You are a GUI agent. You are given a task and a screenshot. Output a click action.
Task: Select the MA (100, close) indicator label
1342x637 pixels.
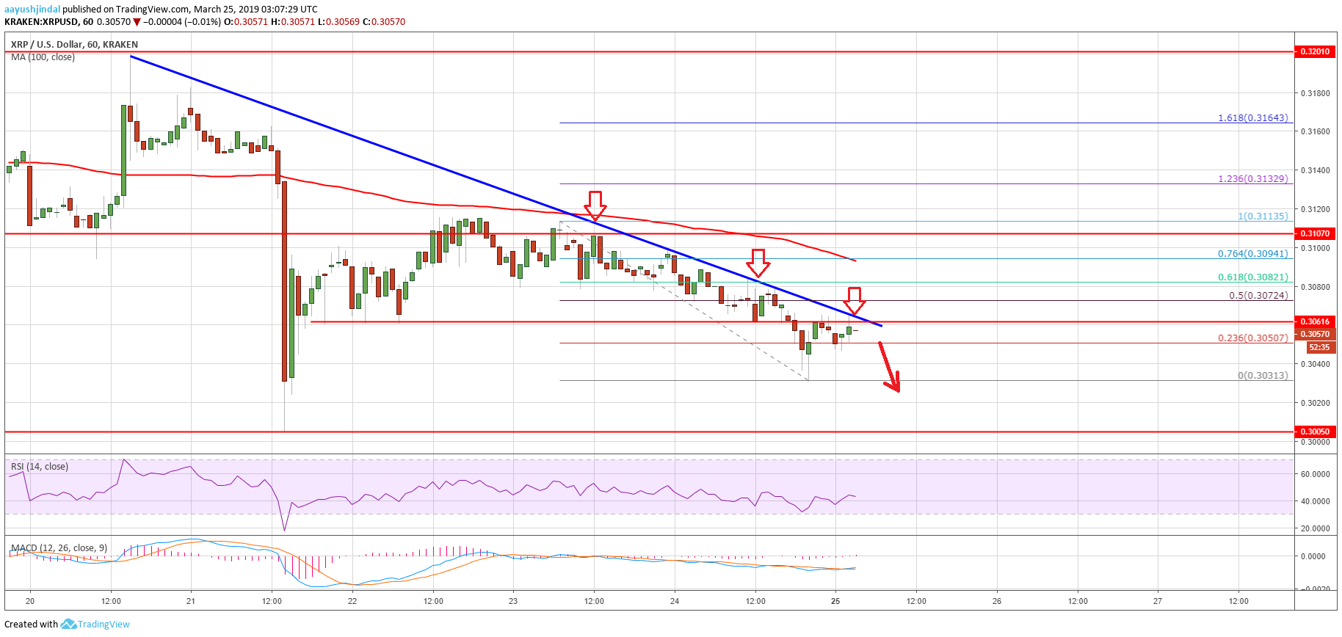coord(43,57)
